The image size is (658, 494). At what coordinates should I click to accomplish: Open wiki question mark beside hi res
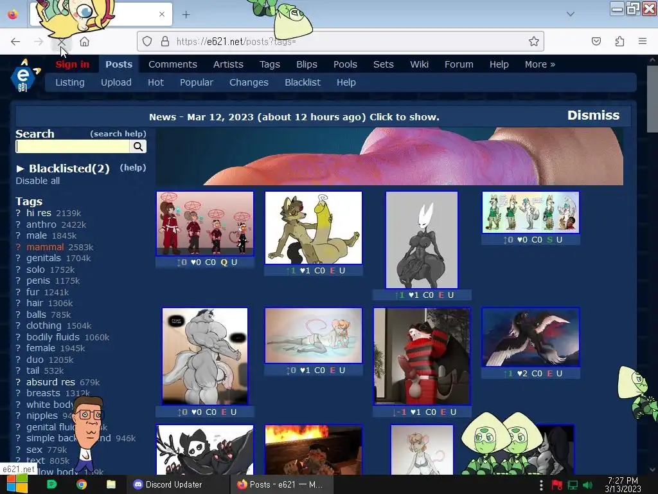[18, 213]
